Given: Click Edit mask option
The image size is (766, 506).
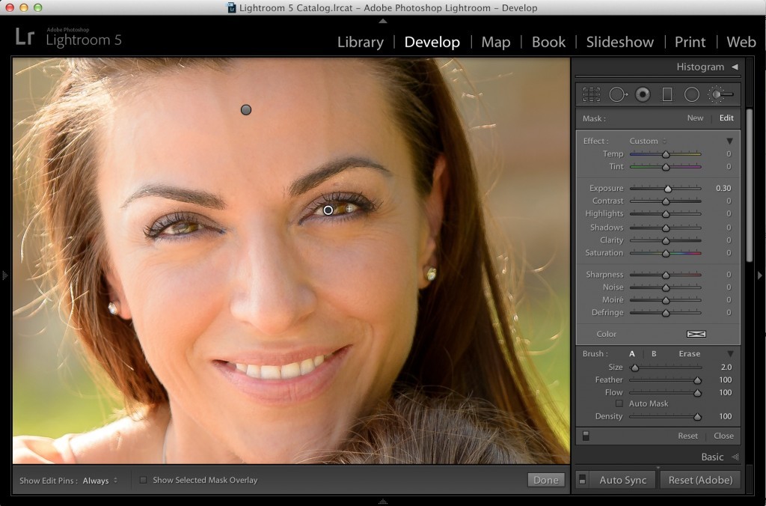Looking at the screenshot, I should coord(726,118).
